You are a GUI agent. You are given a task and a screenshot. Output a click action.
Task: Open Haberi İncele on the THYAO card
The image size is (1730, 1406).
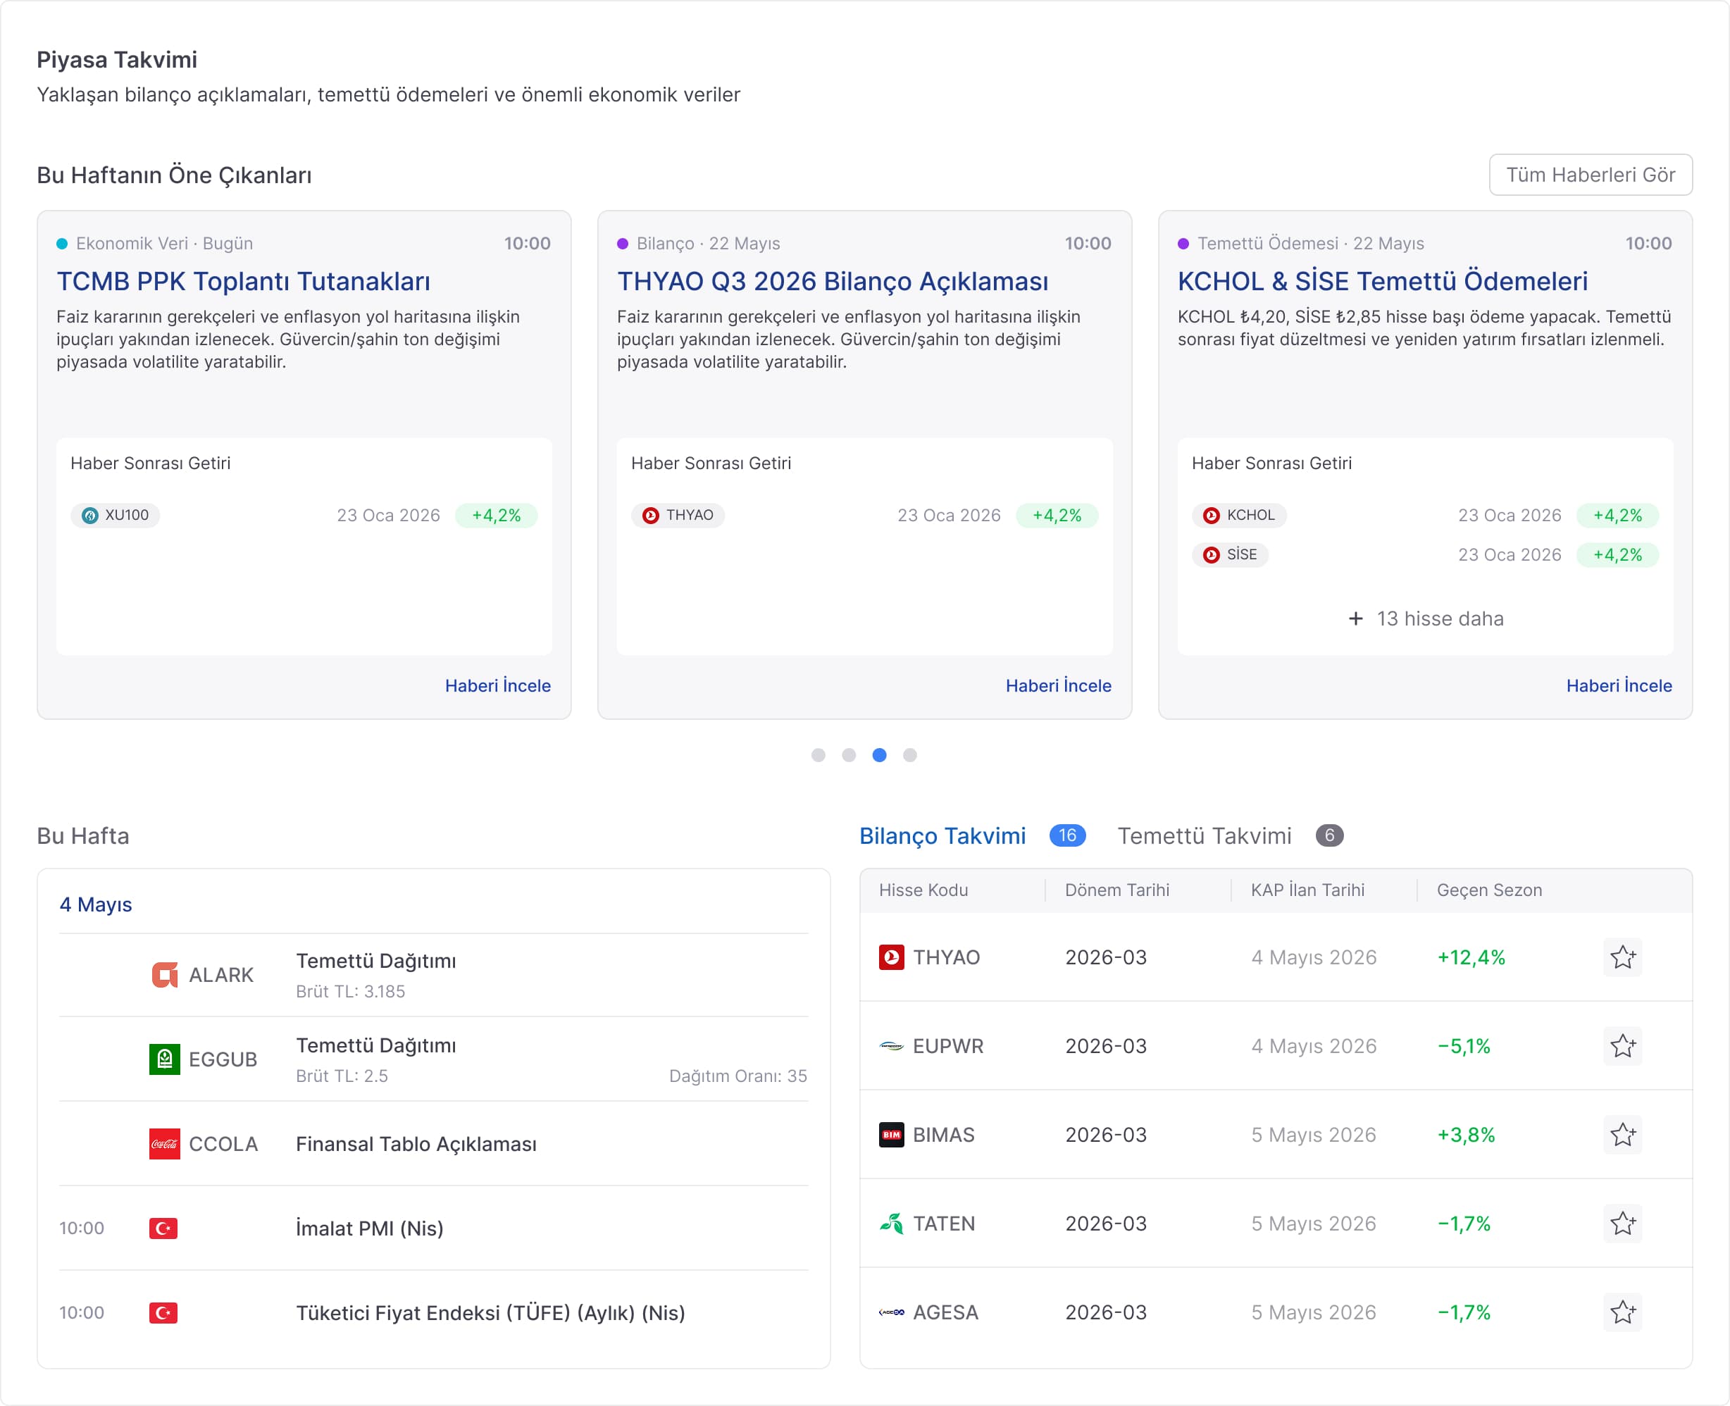[1059, 686]
